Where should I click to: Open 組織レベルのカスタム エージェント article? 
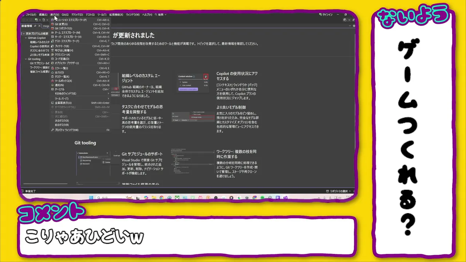point(141,78)
